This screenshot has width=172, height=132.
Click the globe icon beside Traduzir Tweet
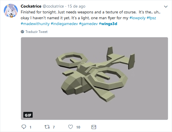click(x=22, y=32)
